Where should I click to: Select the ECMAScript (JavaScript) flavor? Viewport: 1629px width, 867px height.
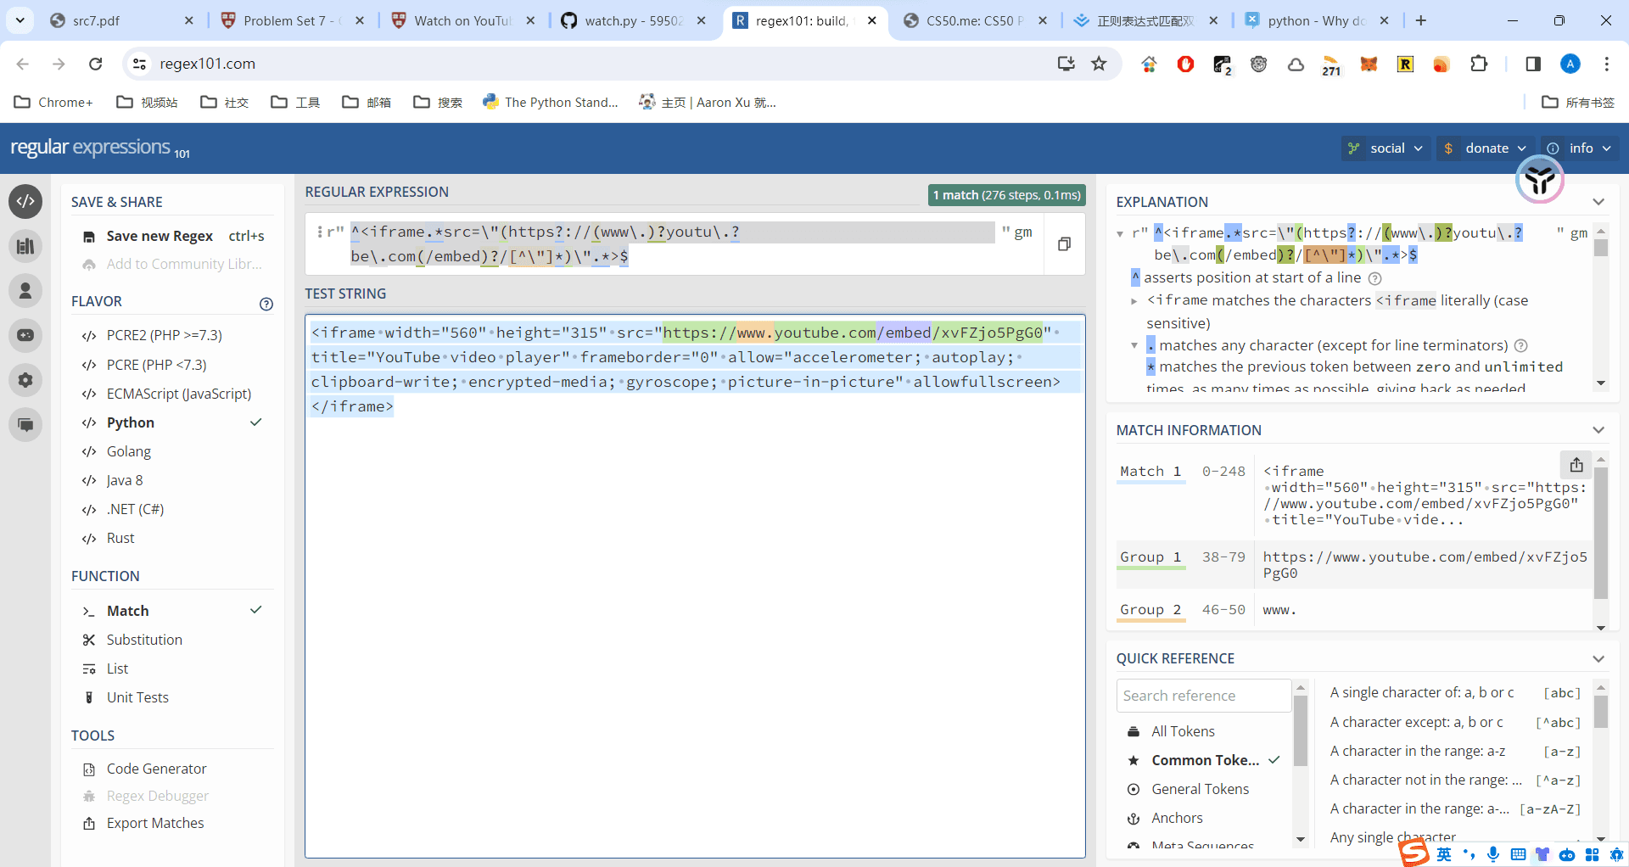click(178, 394)
